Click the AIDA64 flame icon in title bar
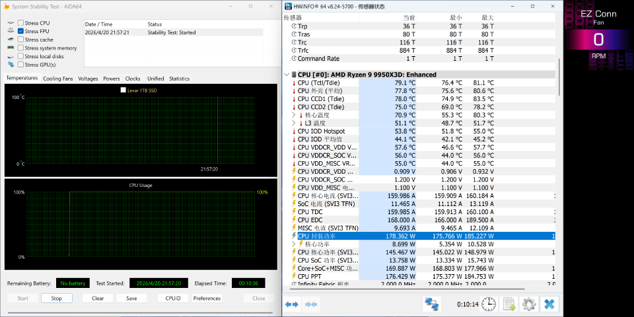The height and width of the screenshot is (317, 634). point(7,7)
